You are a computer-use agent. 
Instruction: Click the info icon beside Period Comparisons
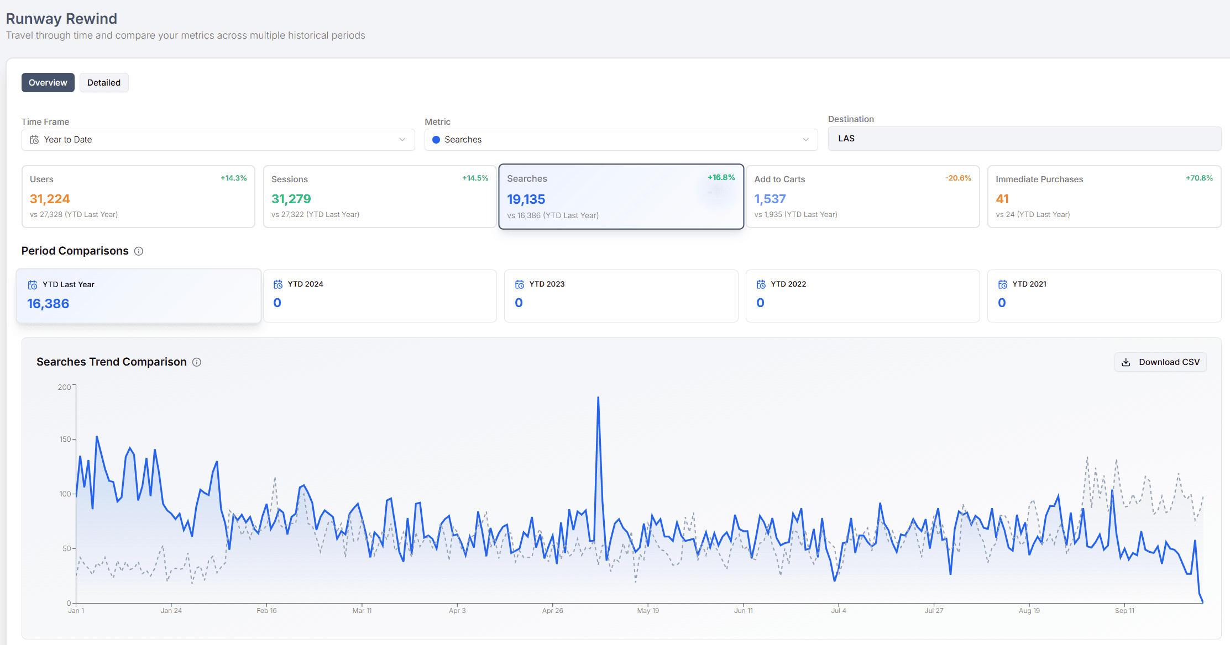pyautogui.click(x=139, y=251)
